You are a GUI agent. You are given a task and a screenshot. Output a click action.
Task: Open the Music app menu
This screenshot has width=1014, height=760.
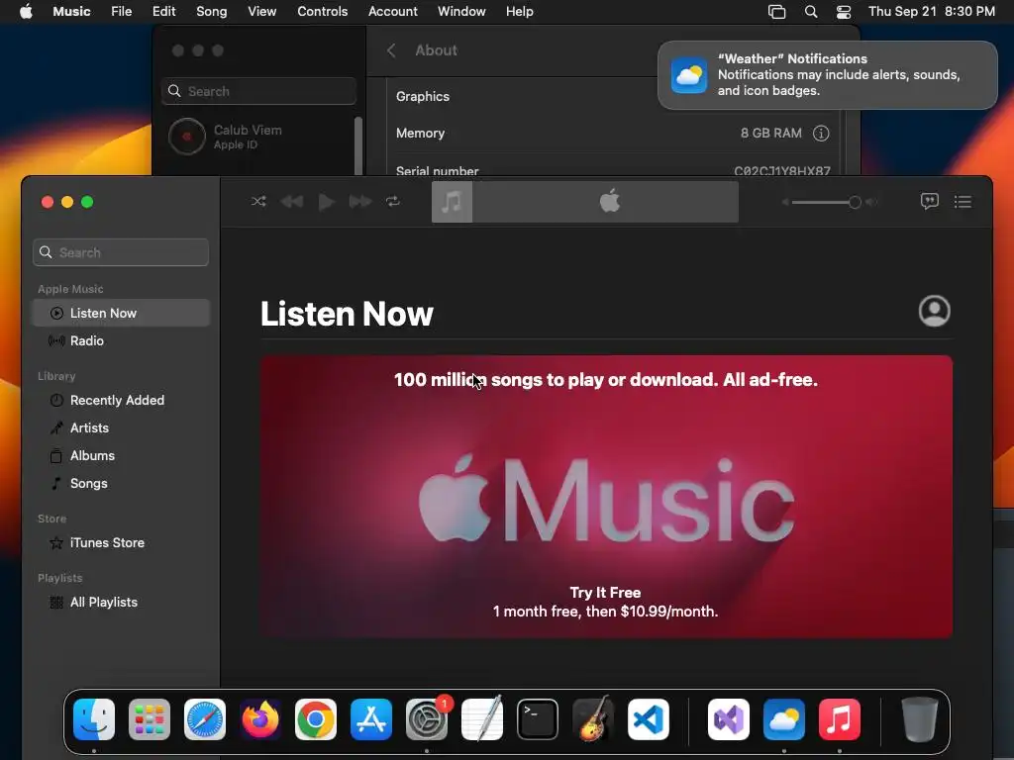pos(71,11)
